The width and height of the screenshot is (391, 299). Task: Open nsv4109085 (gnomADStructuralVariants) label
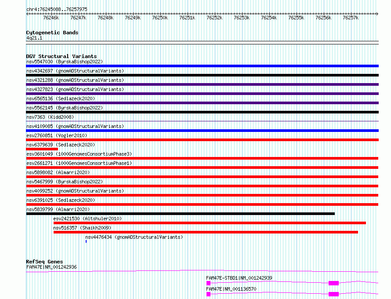75,126
